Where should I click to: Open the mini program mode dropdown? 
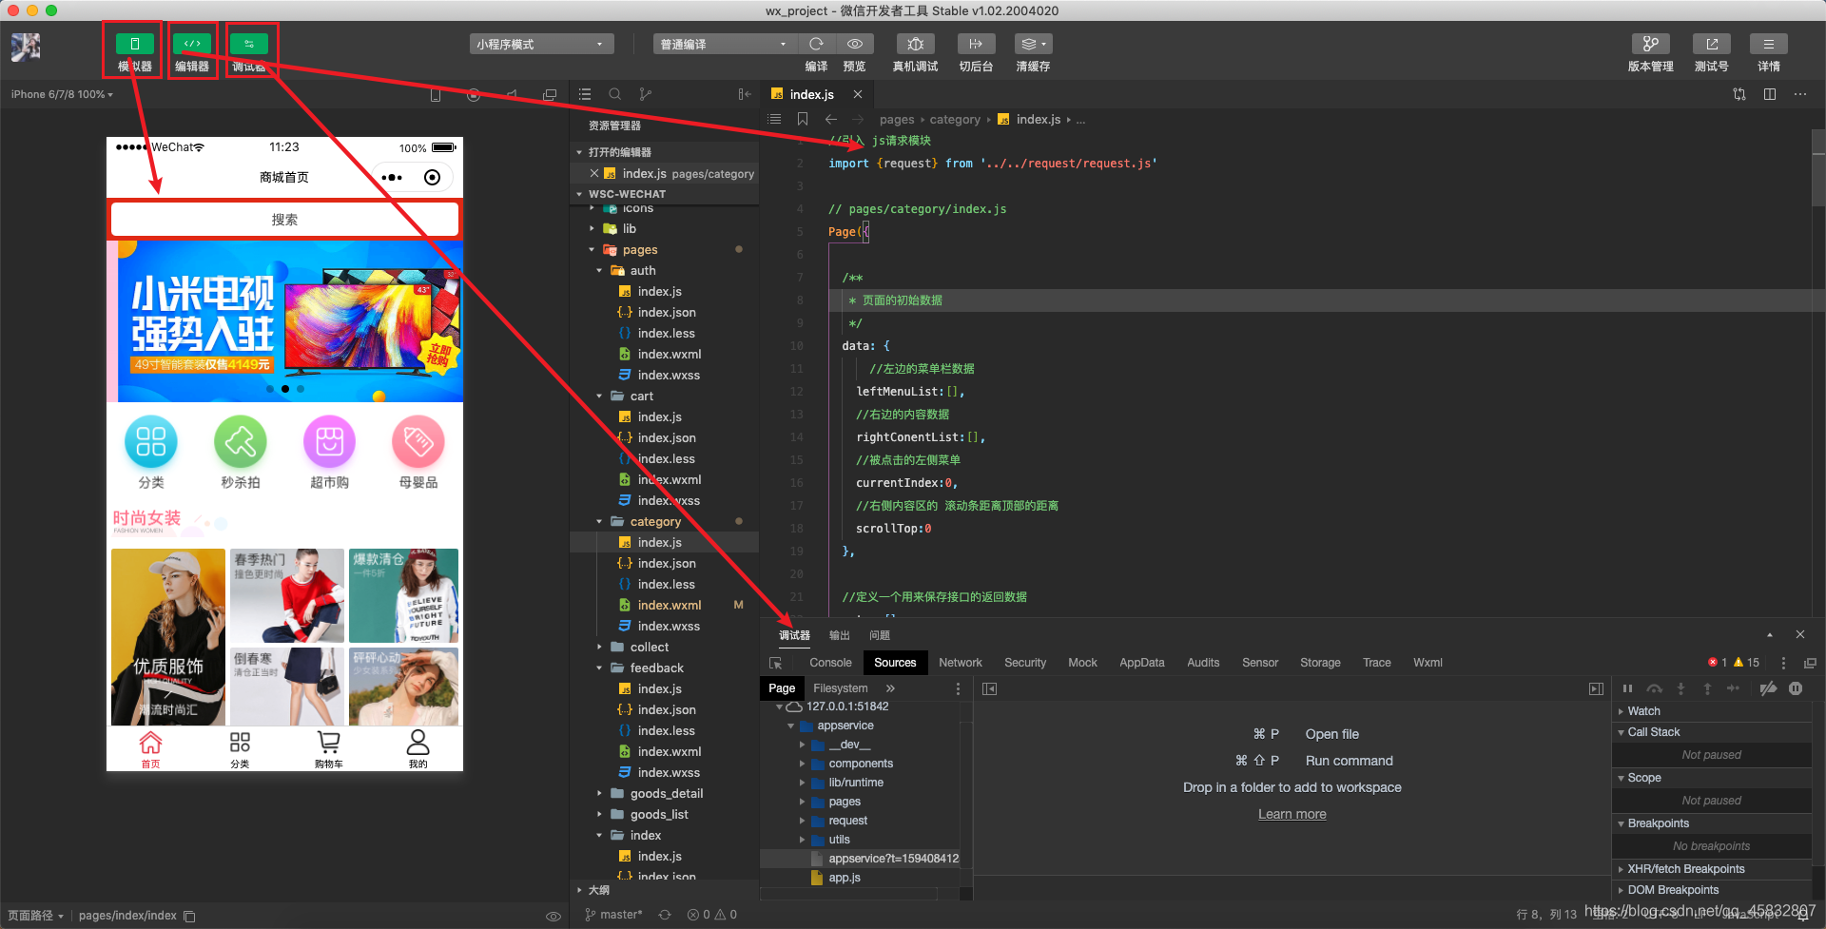[541, 44]
